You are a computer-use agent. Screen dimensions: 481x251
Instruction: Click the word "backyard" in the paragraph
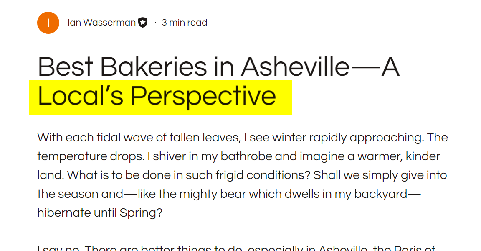(x=380, y=194)
